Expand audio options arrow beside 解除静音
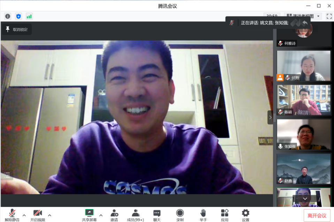Screen dimensions: 334x222 click(x=24, y=215)
